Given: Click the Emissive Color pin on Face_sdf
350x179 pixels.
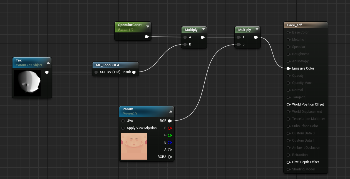Looking at the screenshot, I should pos(288,68).
